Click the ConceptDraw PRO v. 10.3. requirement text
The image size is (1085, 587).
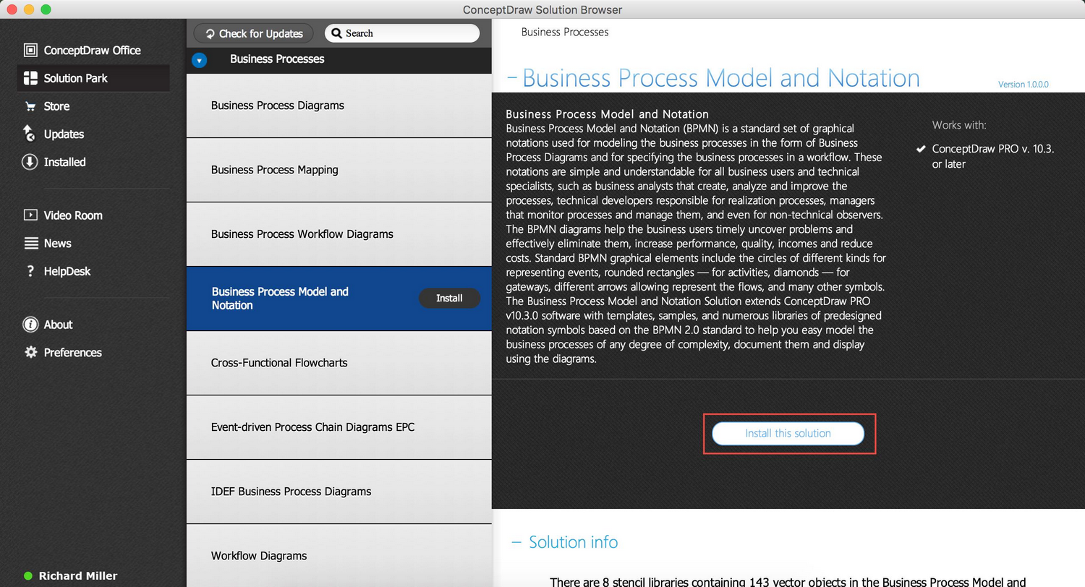(x=993, y=156)
